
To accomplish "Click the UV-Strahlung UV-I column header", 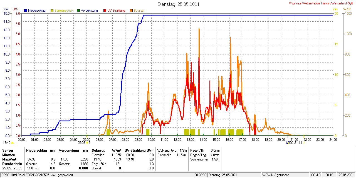I will coord(139,150).
